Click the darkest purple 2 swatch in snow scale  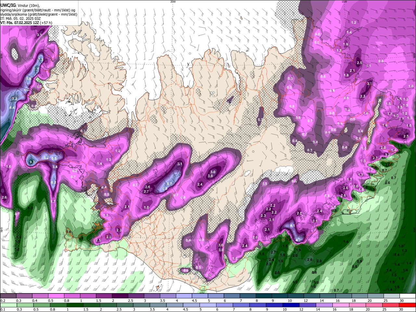click(120, 296)
